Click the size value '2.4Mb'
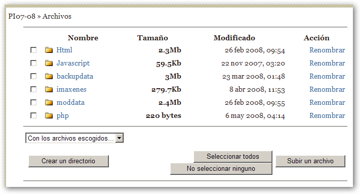The image size is (360, 194). pos(170,103)
